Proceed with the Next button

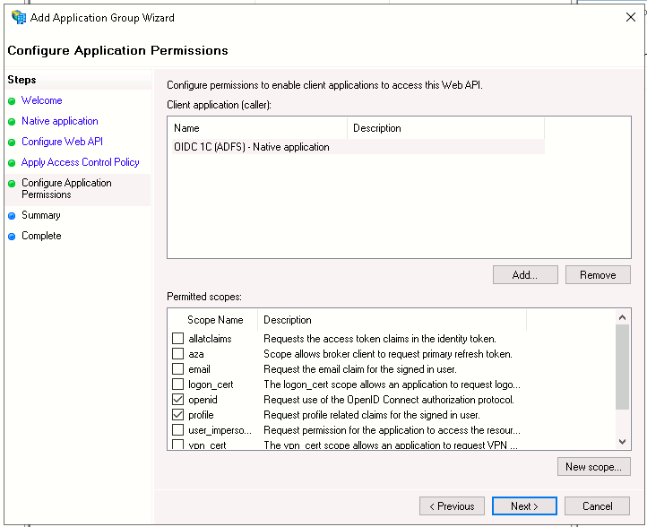click(x=524, y=506)
